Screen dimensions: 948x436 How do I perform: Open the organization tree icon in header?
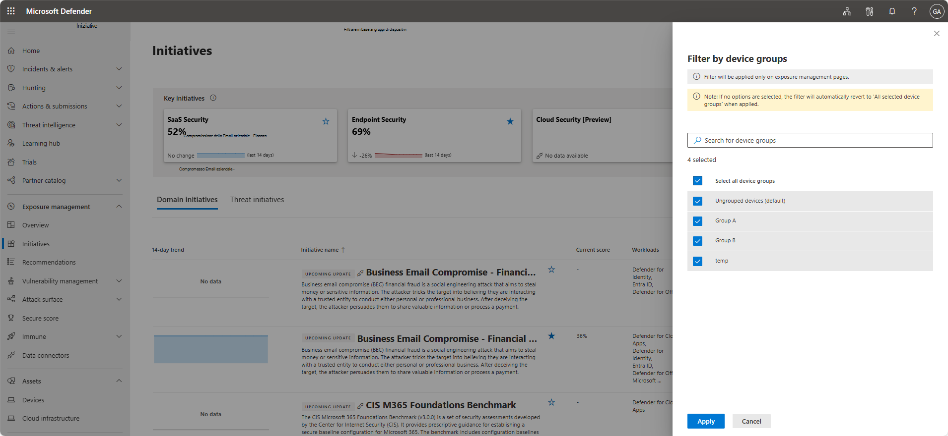click(847, 11)
